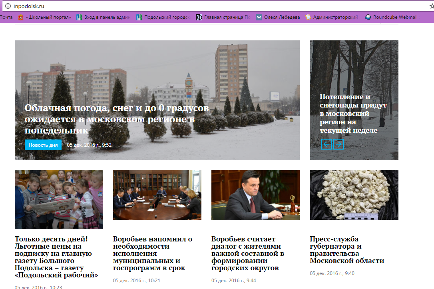The height and width of the screenshot is (289, 434).
Task: Click the «Новость дня» tag button
Action: coord(43,145)
